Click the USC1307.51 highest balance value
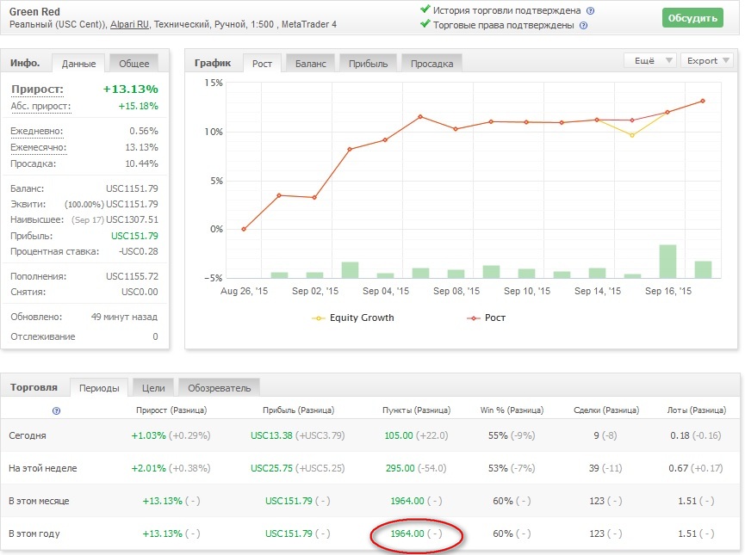Viewport: 745px width, 555px height. [132, 219]
